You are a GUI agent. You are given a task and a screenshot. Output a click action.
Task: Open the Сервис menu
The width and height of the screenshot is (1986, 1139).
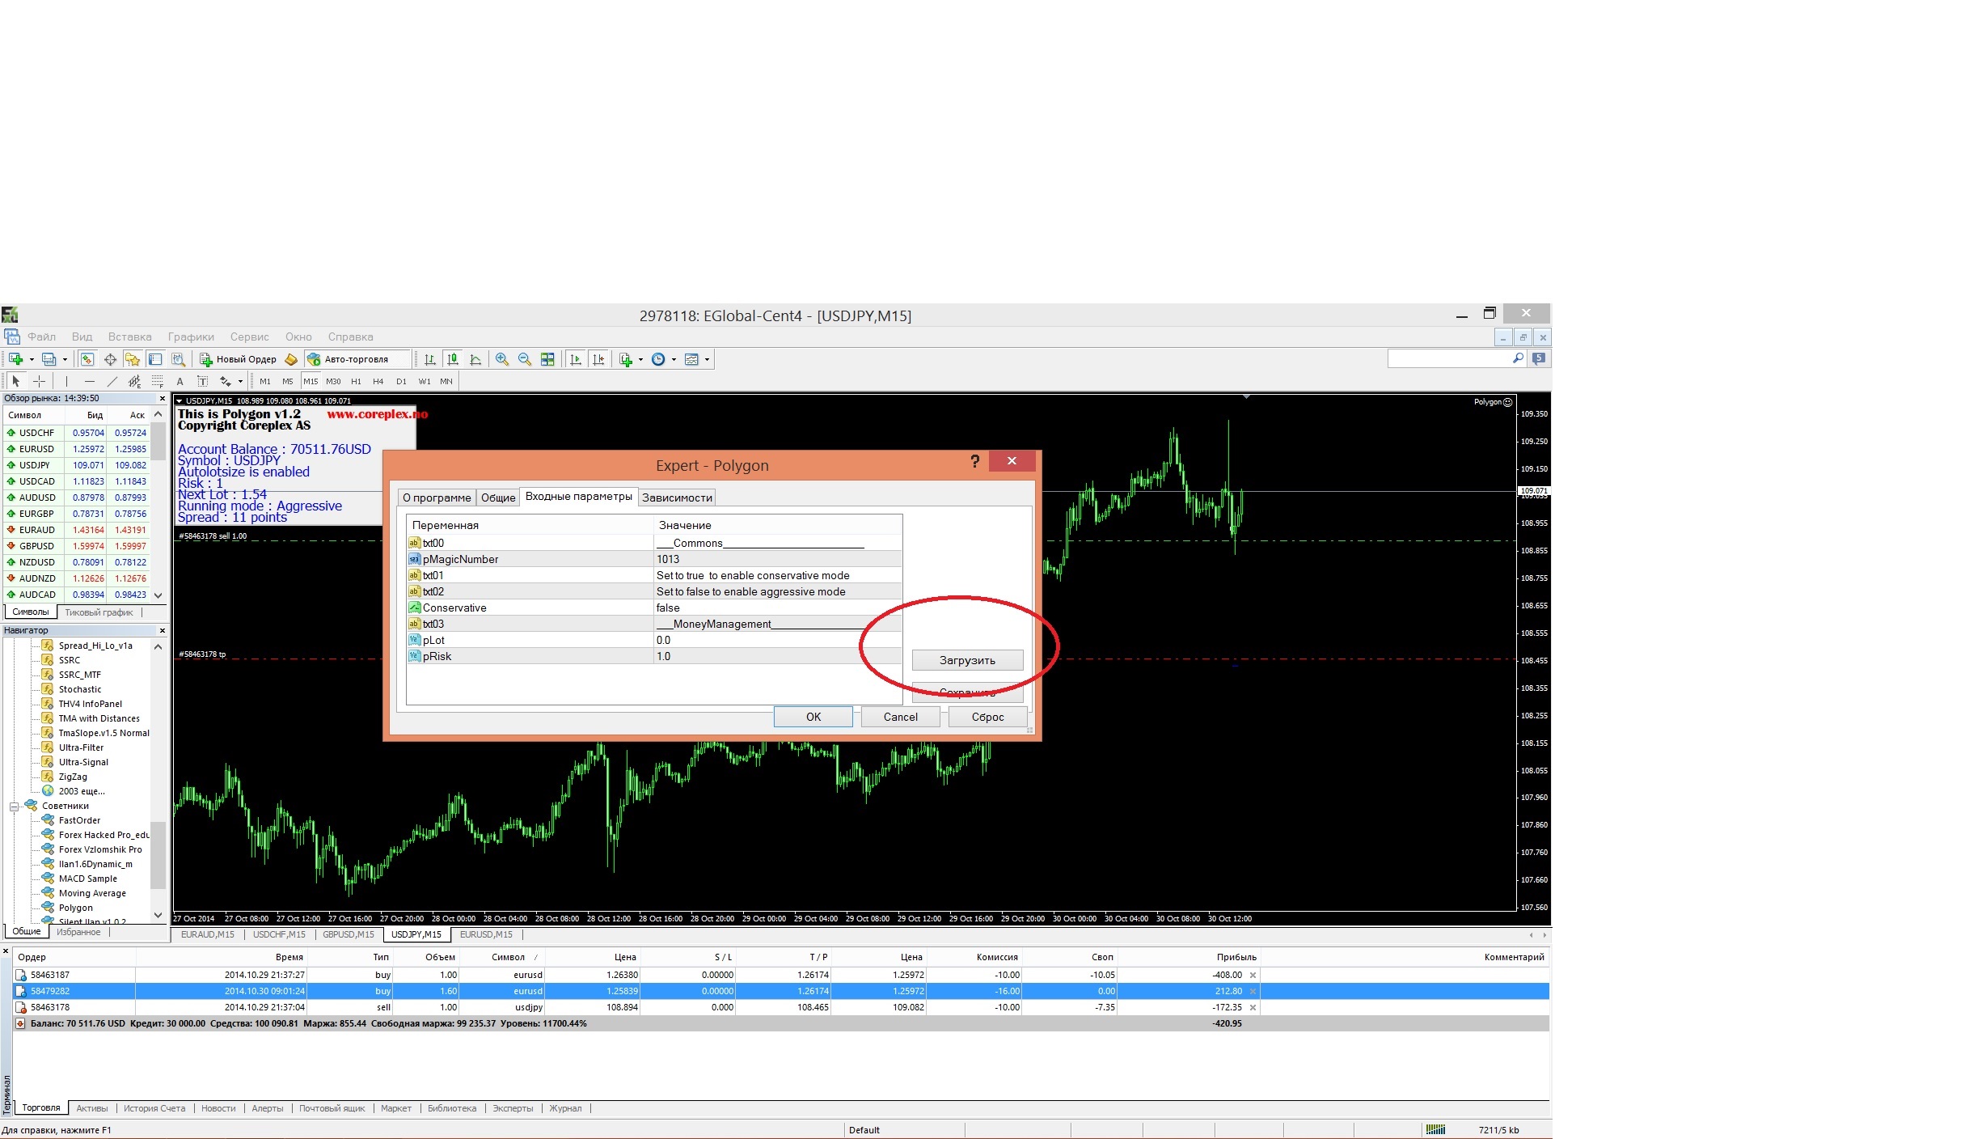point(249,337)
